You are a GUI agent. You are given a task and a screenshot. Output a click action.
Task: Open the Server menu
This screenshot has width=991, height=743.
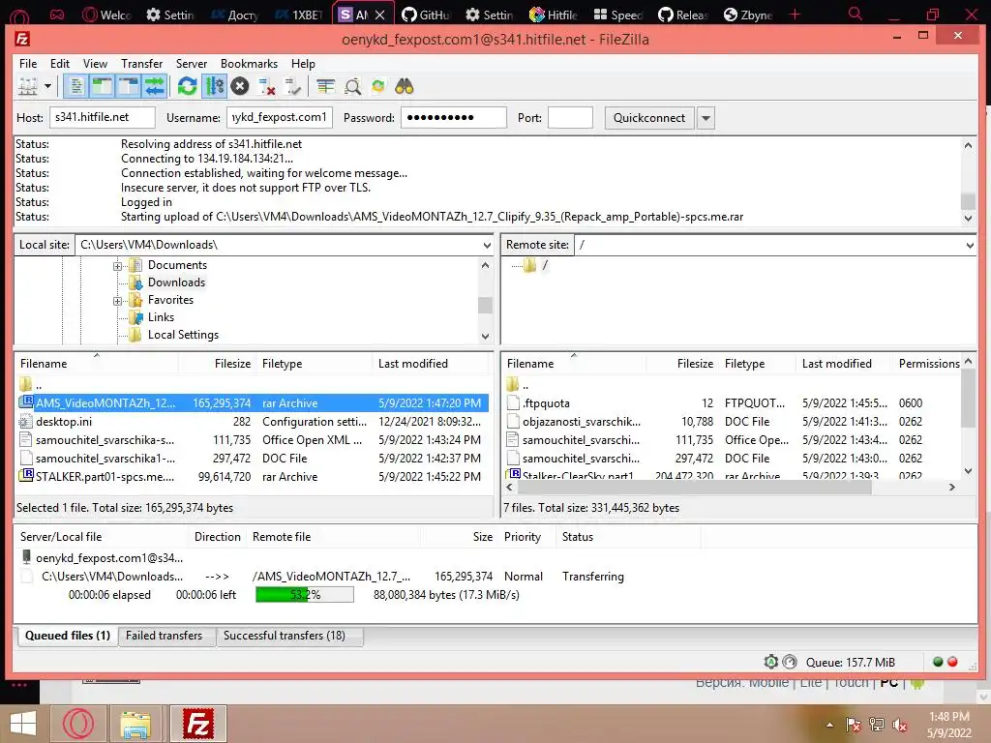[x=192, y=64]
